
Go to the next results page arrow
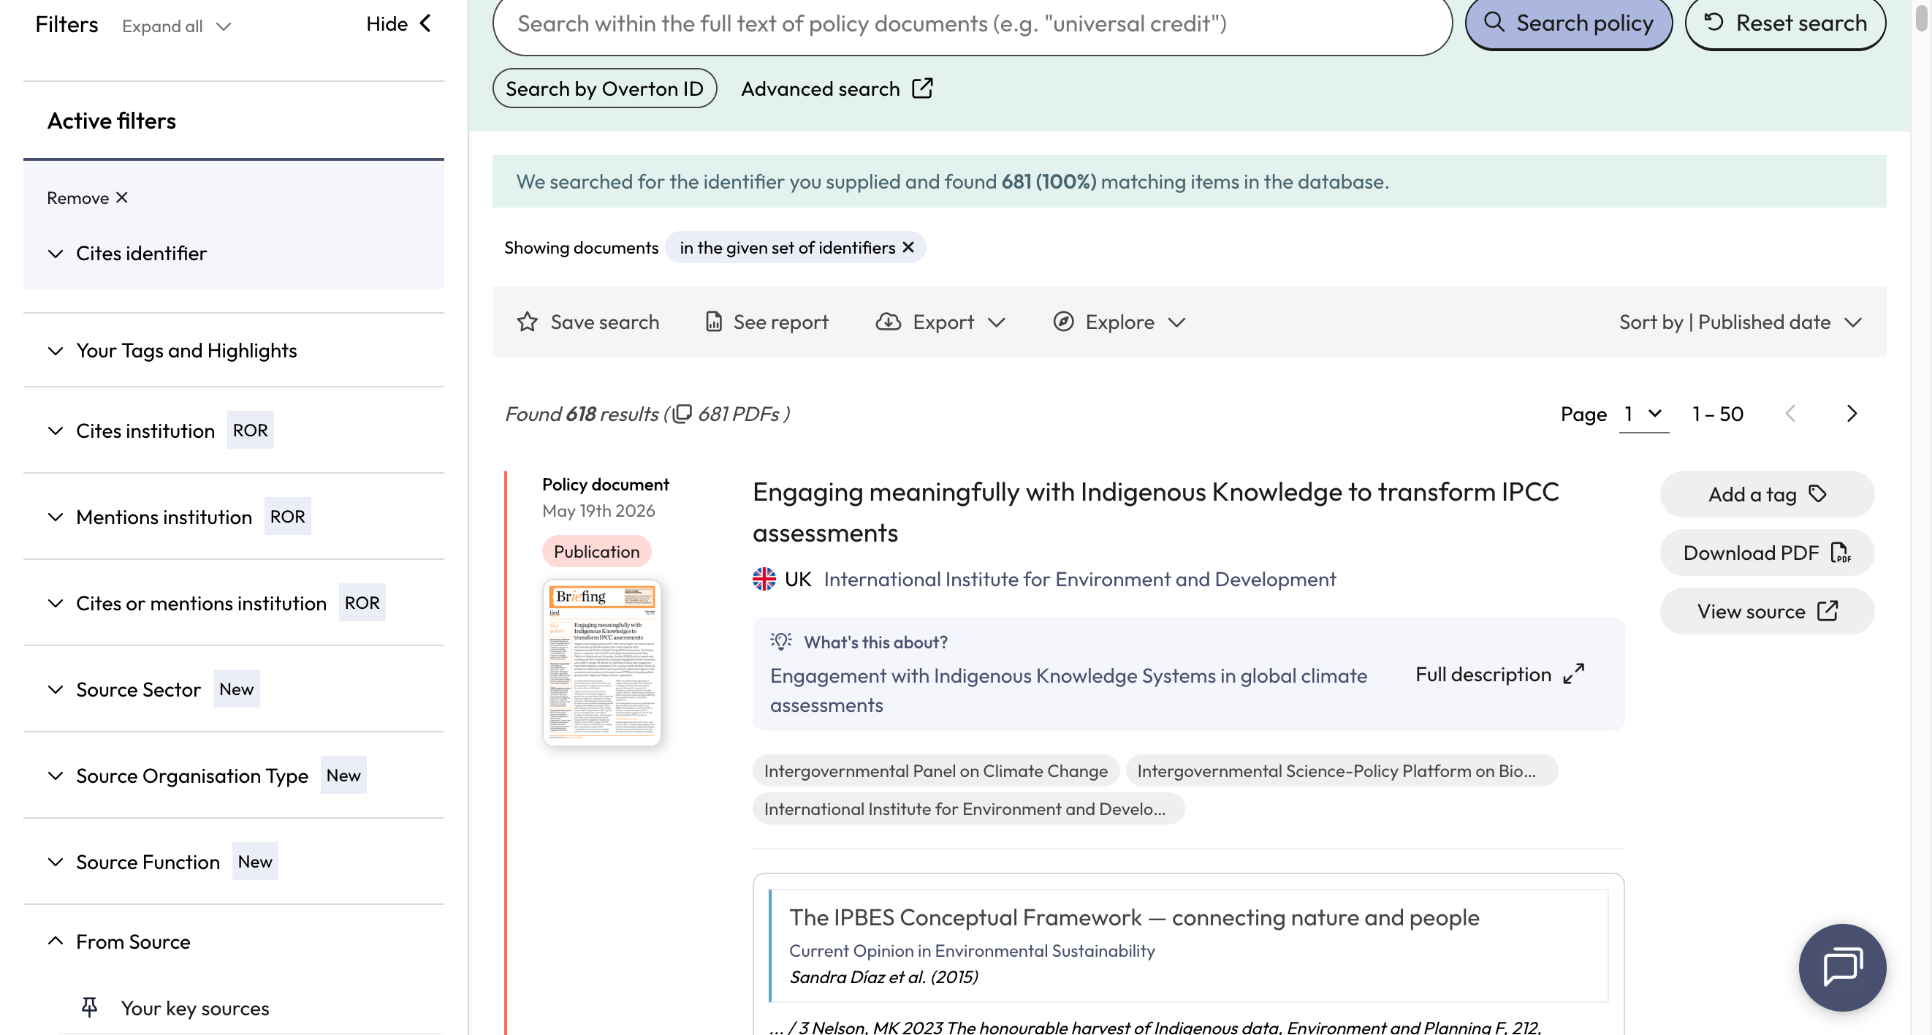[x=1851, y=414]
